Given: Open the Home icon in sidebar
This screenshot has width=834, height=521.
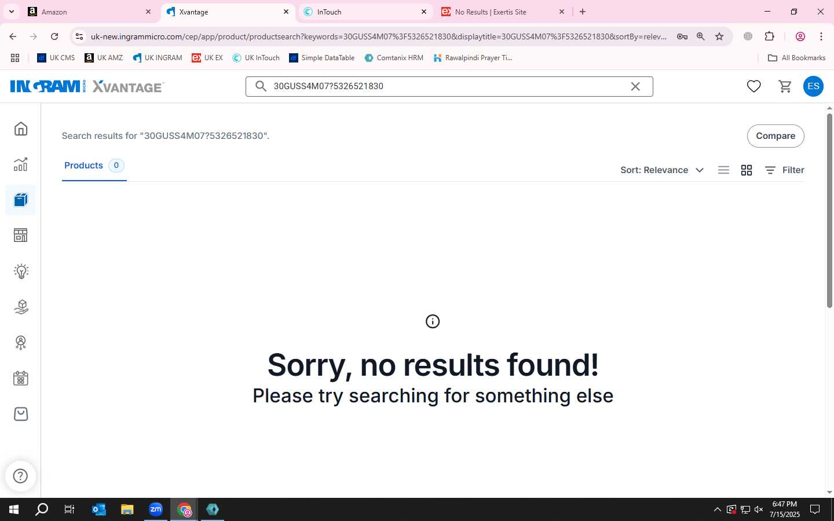Looking at the screenshot, I should [21, 129].
